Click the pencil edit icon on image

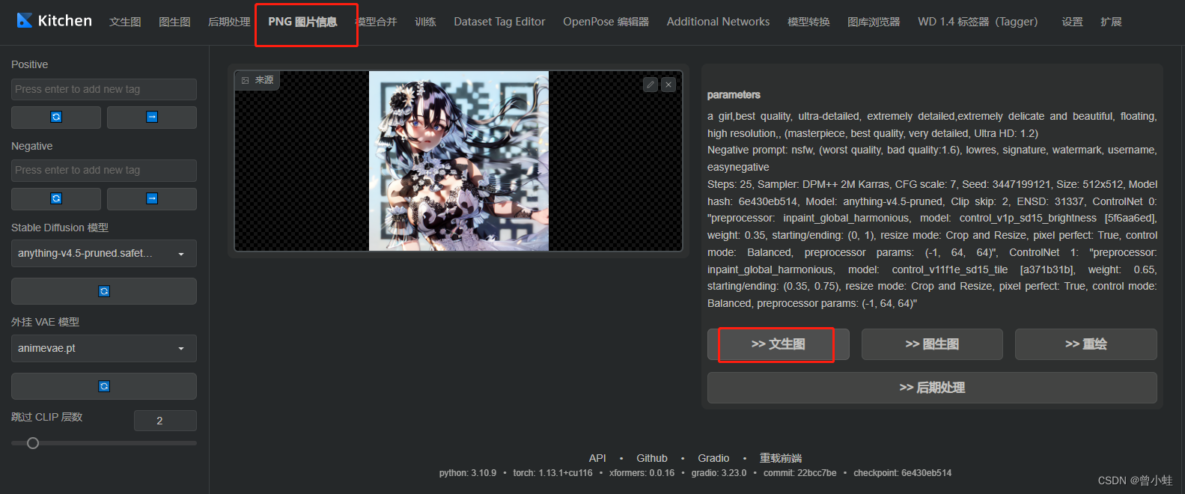tap(651, 85)
